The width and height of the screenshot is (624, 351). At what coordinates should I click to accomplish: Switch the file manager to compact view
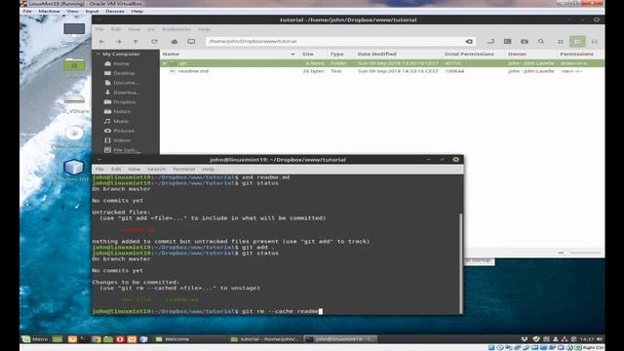pyautogui.click(x=595, y=41)
